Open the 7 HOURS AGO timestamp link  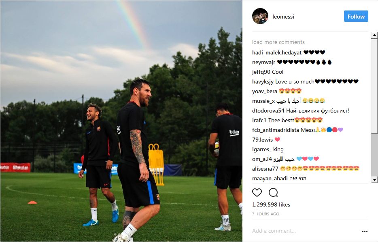click(x=265, y=214)
